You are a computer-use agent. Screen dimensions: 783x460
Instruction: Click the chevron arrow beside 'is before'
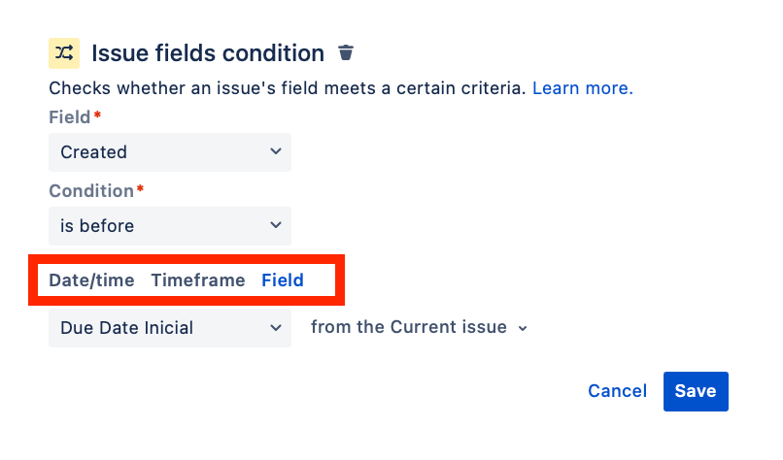tap(276, 225)
